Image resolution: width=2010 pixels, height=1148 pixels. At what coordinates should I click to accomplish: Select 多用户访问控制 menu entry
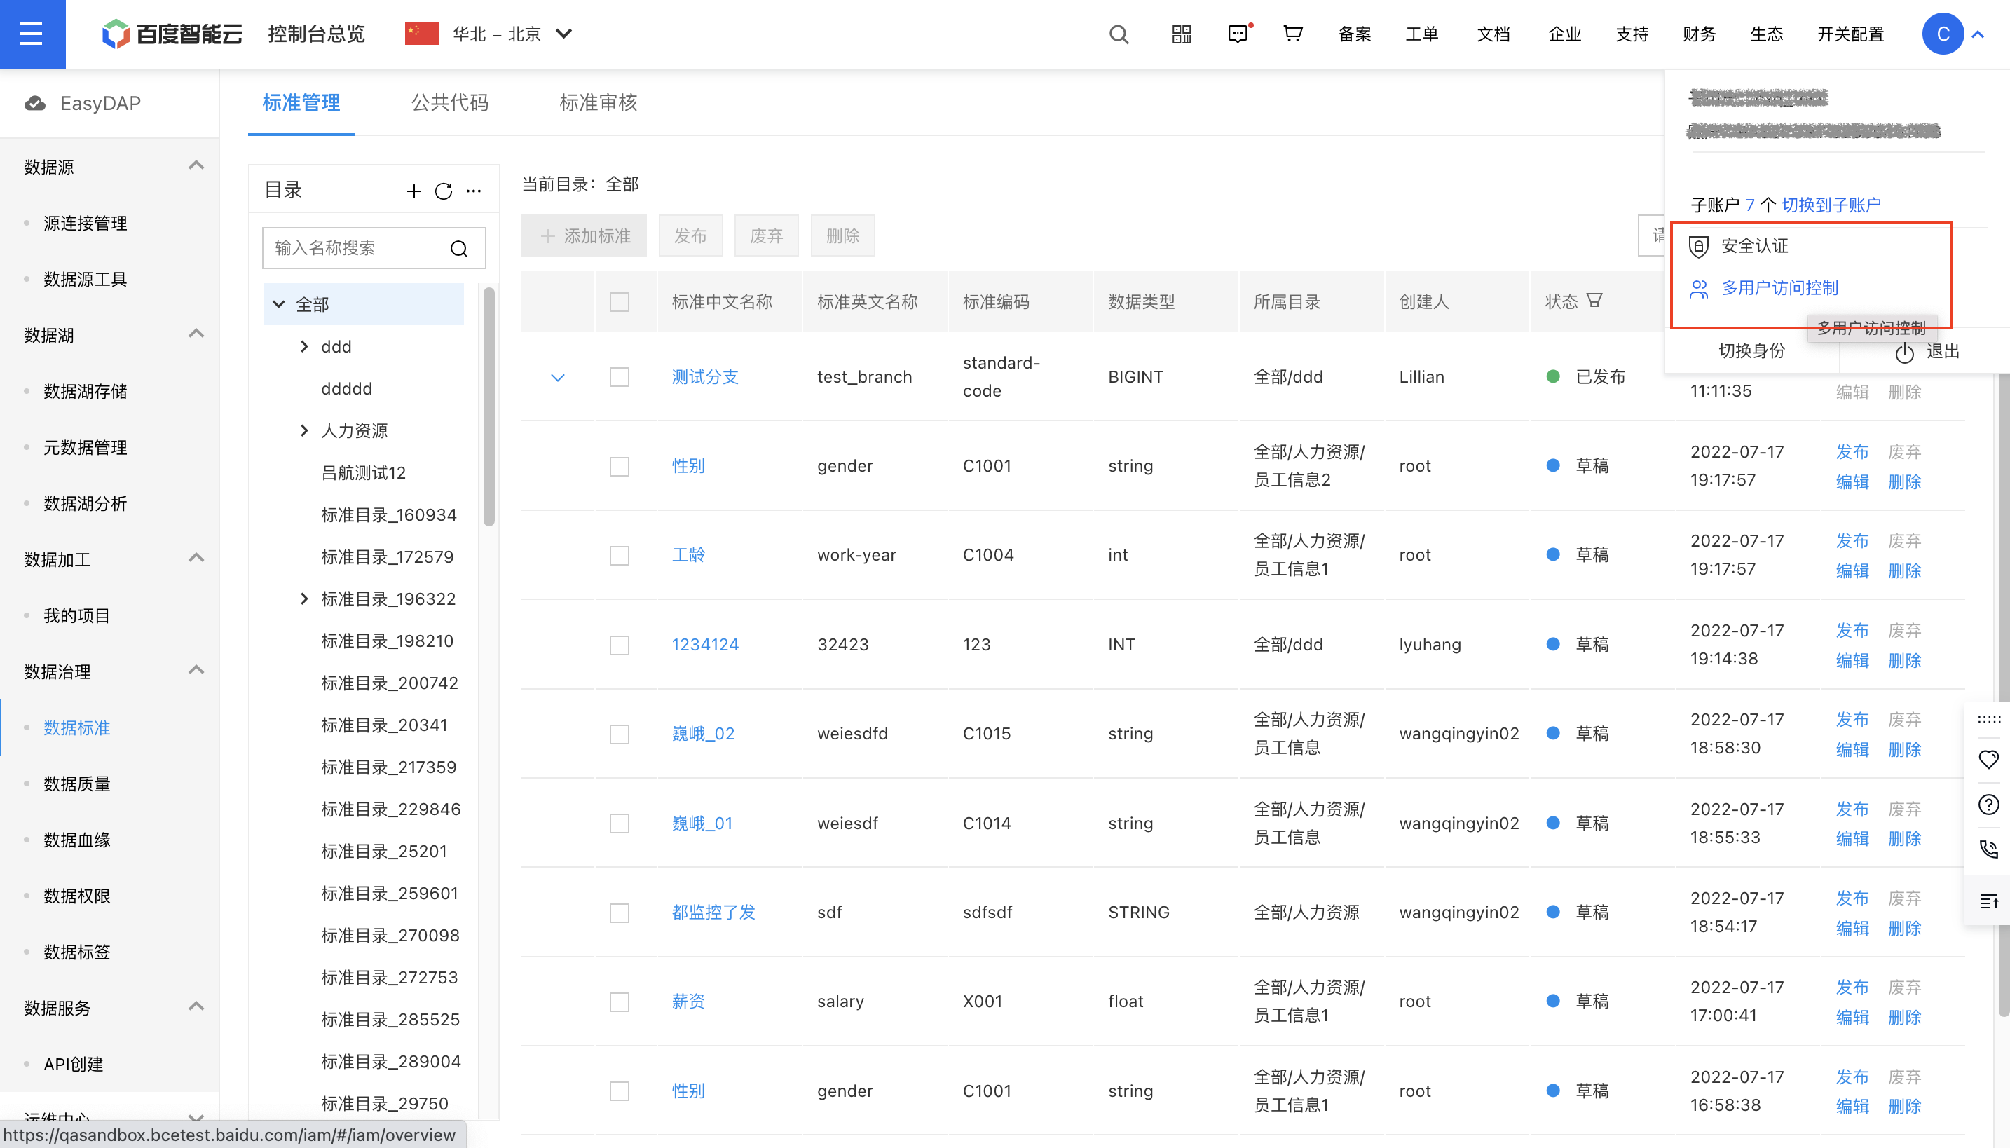[1779, 288]
